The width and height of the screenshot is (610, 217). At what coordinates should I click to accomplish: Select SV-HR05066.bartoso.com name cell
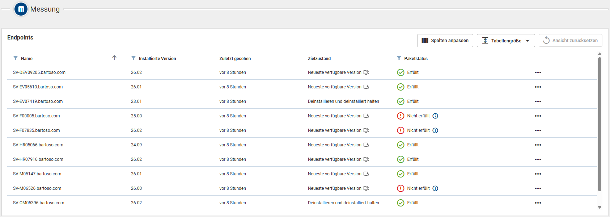[38, 145]
